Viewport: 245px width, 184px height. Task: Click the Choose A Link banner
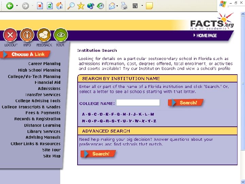[x=25, y=54]
